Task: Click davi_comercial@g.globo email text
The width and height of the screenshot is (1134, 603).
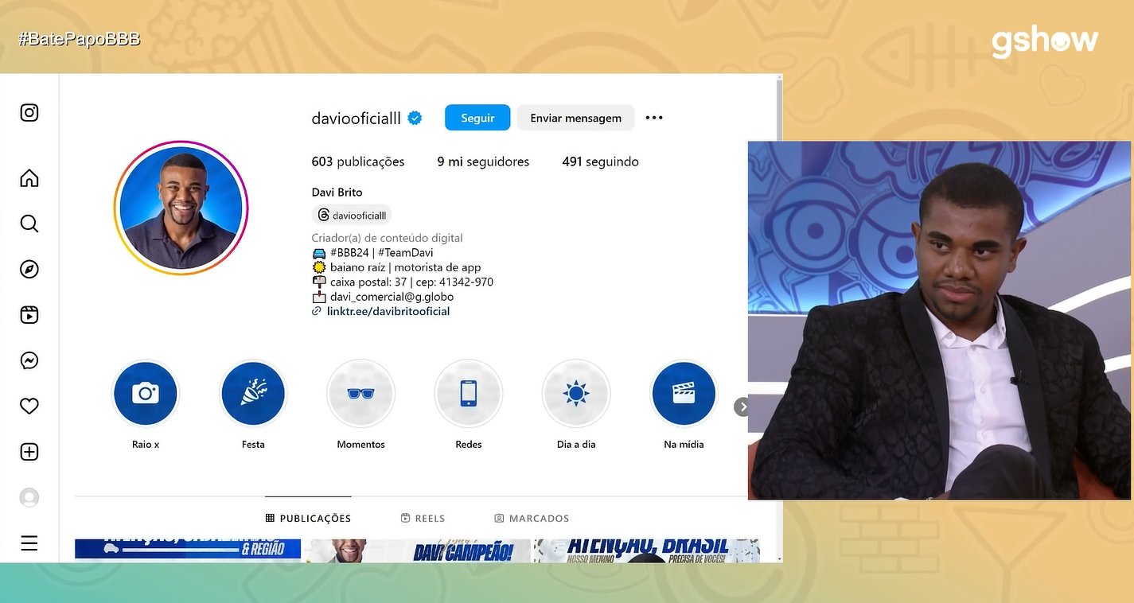Action: tap(392, 297)
